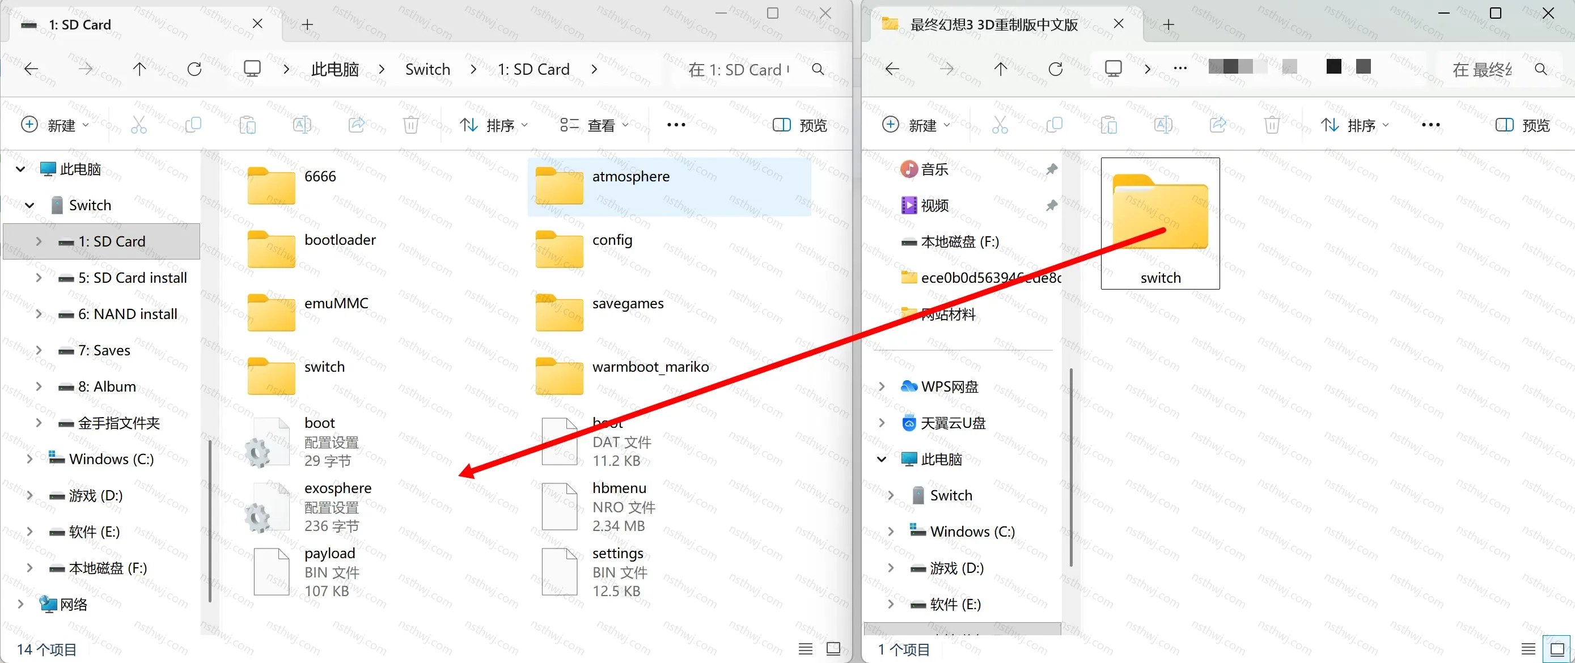This screenshot has width=1575, height=663.
Task: Expand 金手指文件夹 tree node
Action: [39, 422]
